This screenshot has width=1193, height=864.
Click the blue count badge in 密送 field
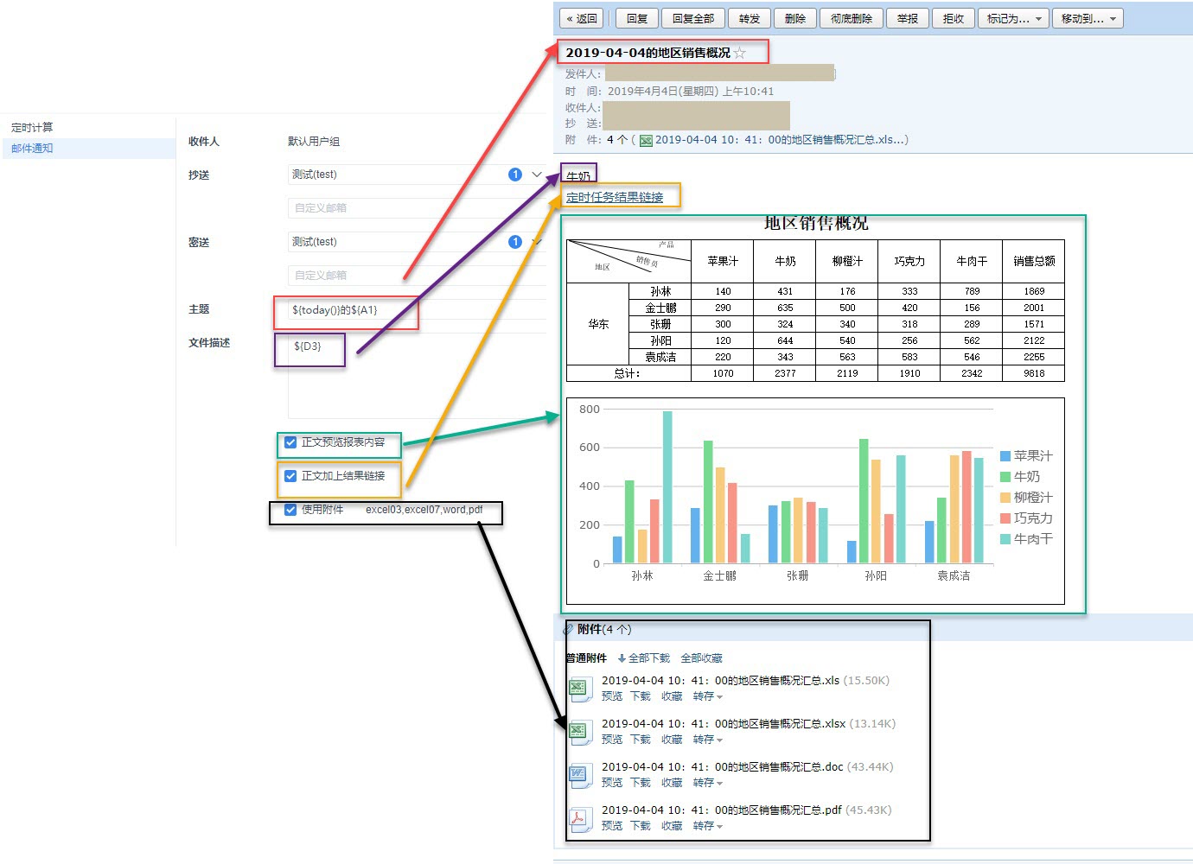click(515, 242)
